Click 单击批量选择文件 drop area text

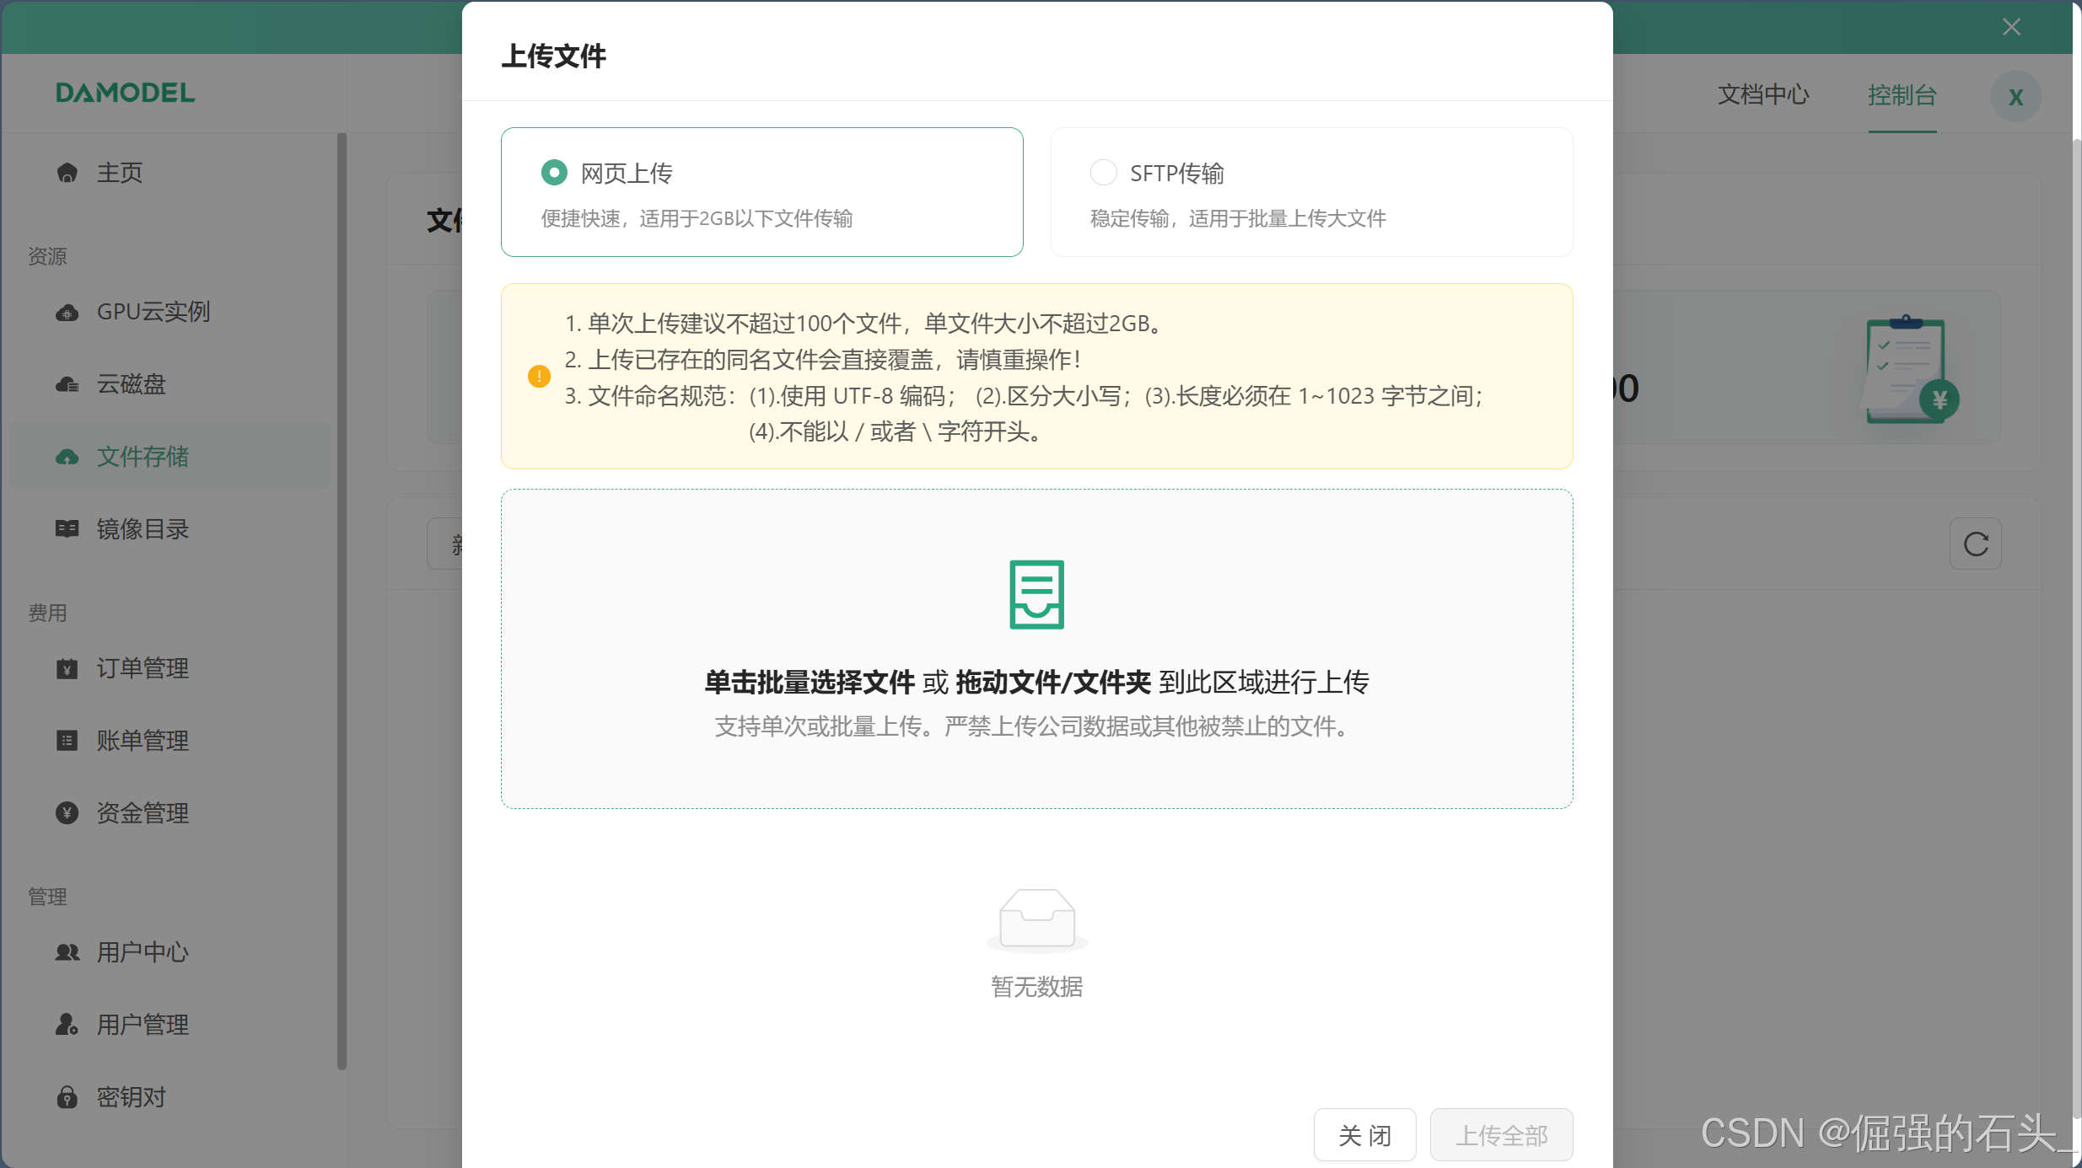tap(810, 682)
